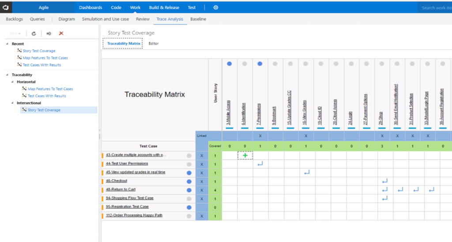Image resolution: width=452 pixels, height=242 pixels.
Task: Switch to the Editor tab
Action: [x=154, y=44]
